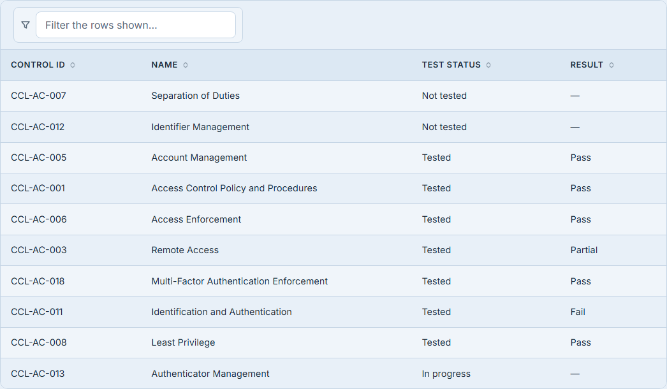Click 'In progress' status for Authenticator Management
Screen dimensions: 667x389
click(x=446, y=374)
